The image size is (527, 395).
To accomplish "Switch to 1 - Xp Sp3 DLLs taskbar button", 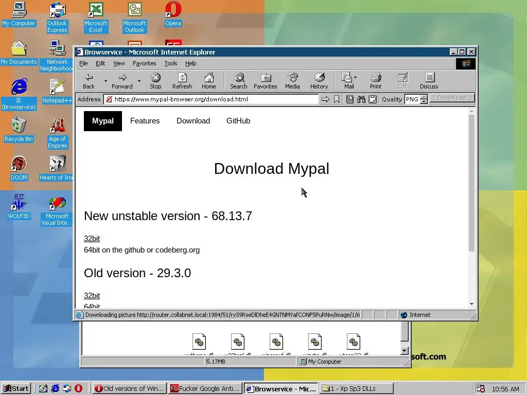I will [x=356, y=389].
